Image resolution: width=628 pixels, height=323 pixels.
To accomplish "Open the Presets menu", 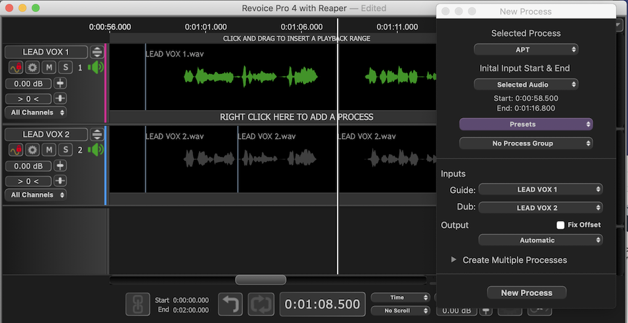I will coord(526,124).
